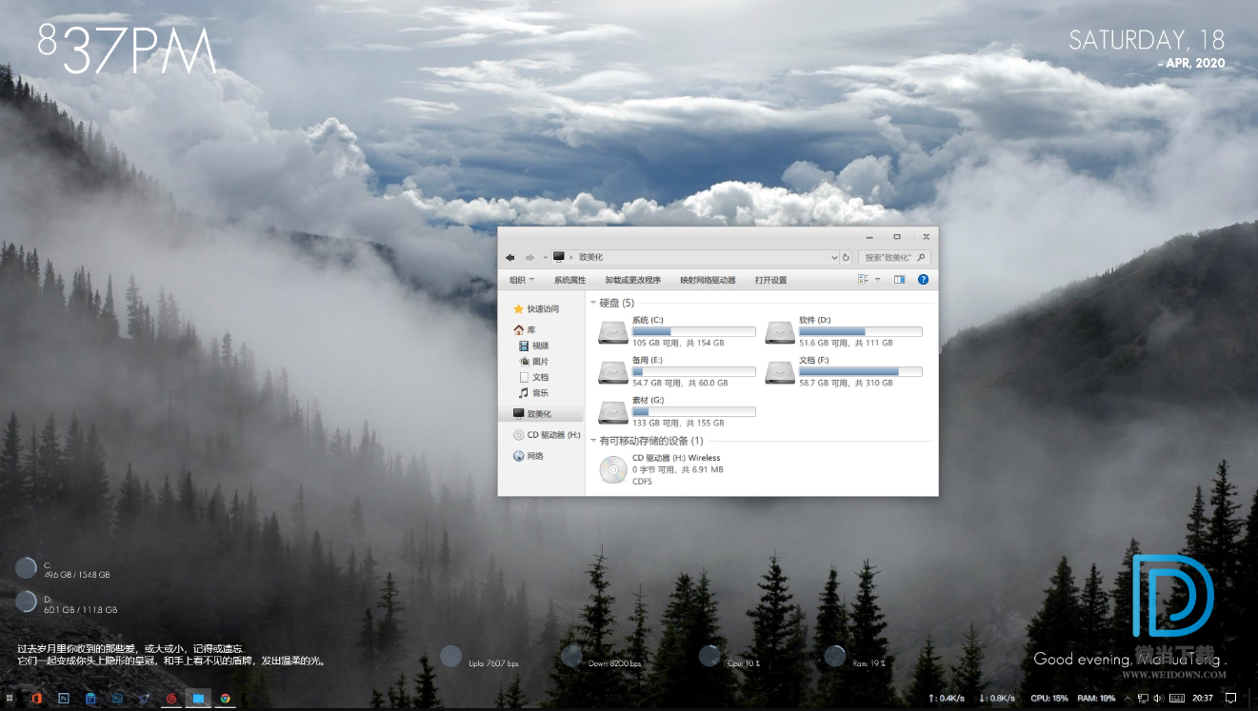Go forward with the Explorer forward arrow
Screen dimensions: 1258x711
pyautogui.click(x=530, y=257)
